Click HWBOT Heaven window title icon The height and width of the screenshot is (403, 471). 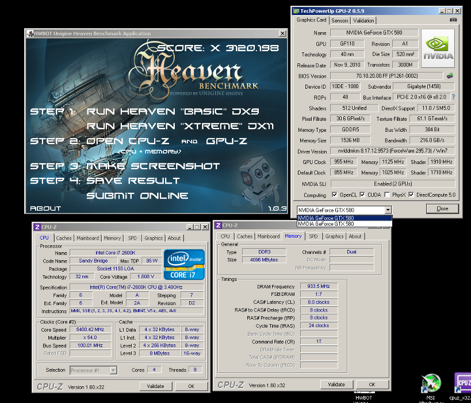[x=30, y=33]
